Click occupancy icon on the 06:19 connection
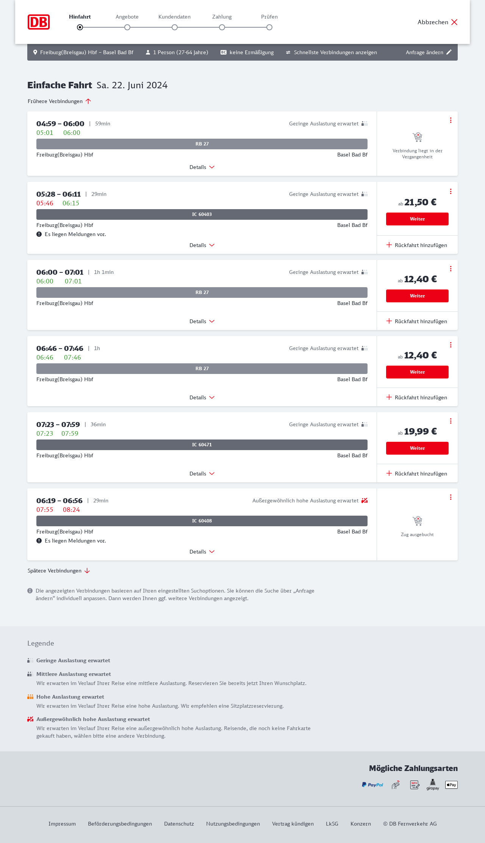Screen dimensions: 485x843 click(365, 500)
